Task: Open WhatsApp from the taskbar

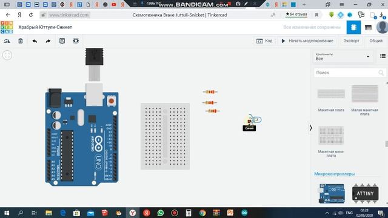Action: pyautogui.click(x=161, y=213)
